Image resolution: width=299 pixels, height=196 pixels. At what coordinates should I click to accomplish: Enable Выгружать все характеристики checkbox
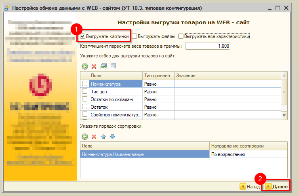(181, 37)
